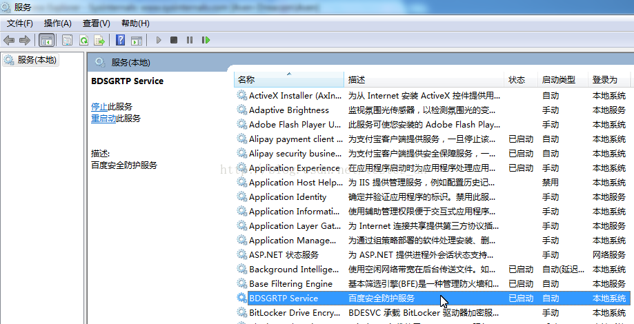Click the 停止 service link

pyautogui.click(x=99, y=107)
